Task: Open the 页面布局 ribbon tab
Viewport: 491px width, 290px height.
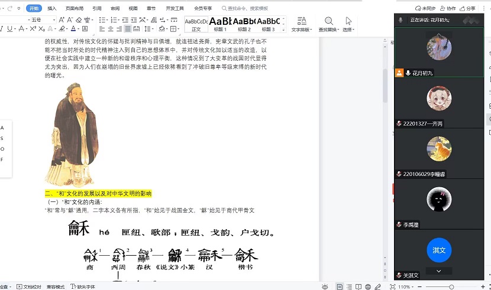Action: (74, 8)
